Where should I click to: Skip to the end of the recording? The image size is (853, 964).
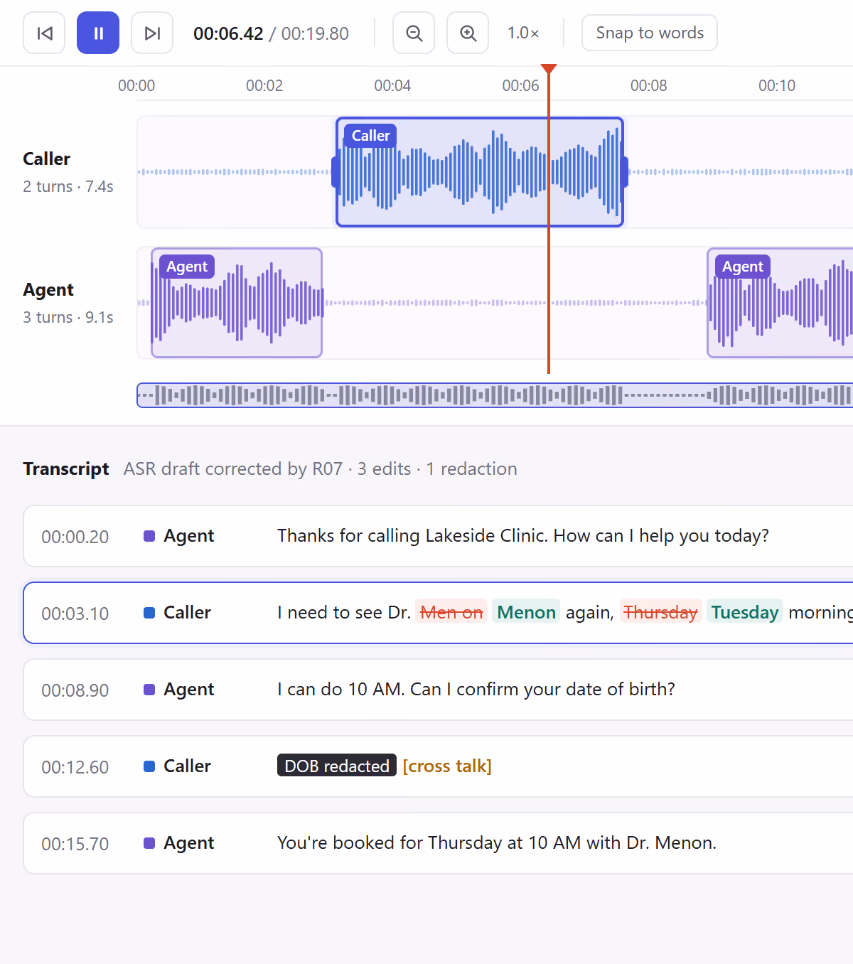pos(152,33)
